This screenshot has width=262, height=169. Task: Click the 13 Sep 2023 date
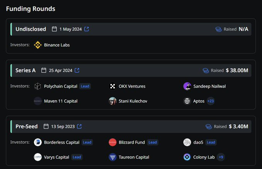(63, 126)
